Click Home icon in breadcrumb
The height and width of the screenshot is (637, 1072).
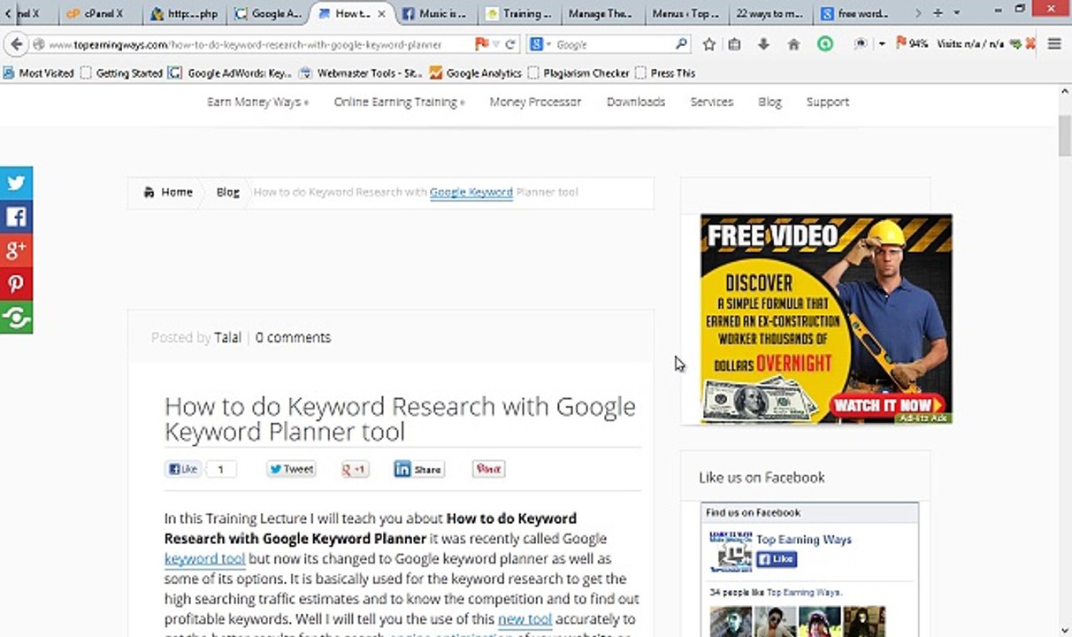point(149,192)
